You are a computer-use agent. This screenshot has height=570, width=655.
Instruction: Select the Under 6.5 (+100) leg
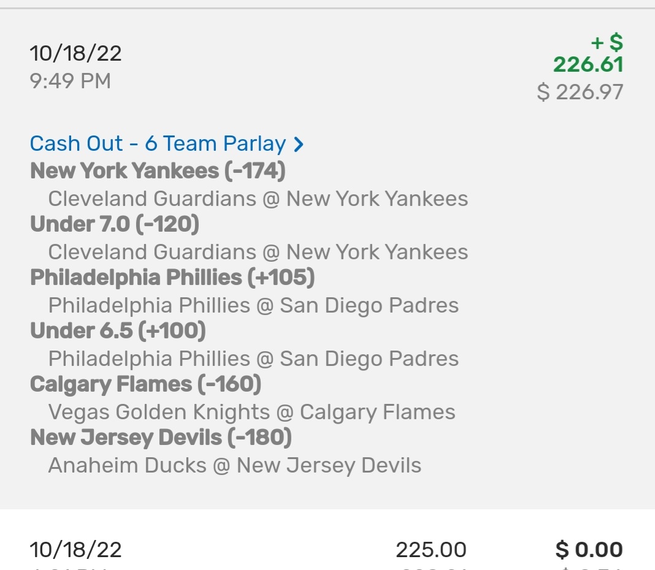point(118,331)
